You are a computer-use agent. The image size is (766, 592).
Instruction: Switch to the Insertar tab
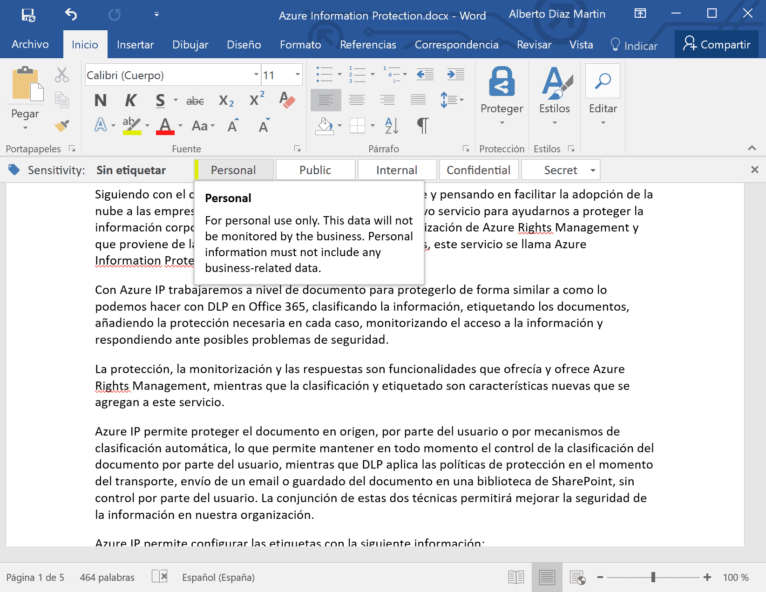[135, 45]
